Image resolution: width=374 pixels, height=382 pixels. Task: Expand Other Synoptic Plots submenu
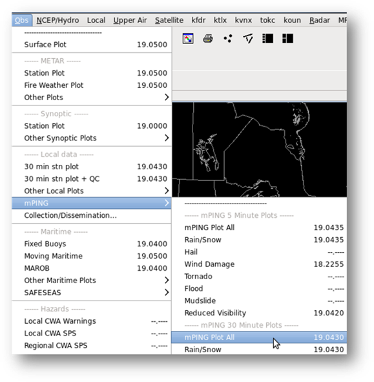click(x=92, y=138)
